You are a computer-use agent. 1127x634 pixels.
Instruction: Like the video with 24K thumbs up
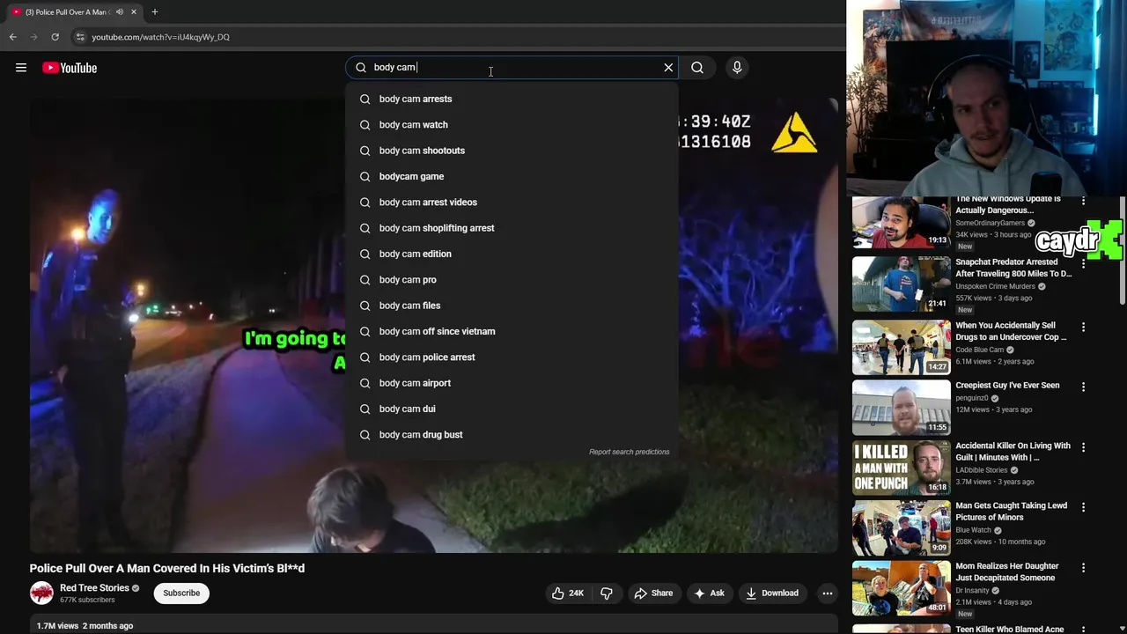click(568, 593)
